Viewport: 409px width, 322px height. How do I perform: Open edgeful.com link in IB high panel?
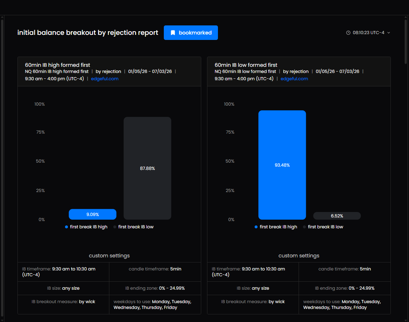[105, 79]
